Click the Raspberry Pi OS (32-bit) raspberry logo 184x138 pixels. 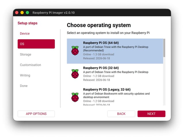pos(75,74)
